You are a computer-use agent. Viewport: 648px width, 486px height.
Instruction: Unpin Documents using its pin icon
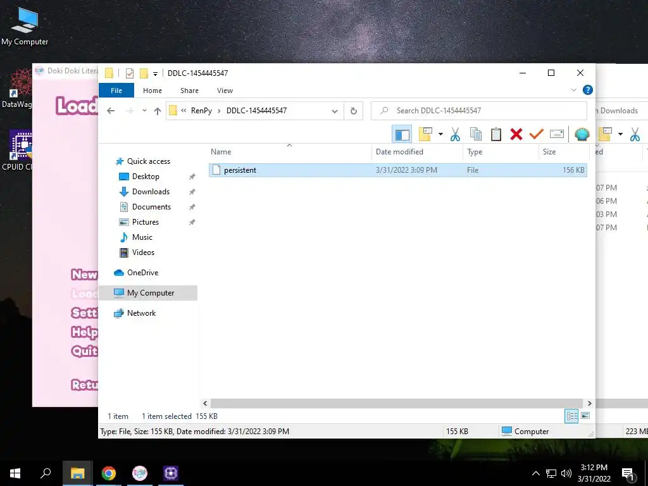click(x=192, y=207)
